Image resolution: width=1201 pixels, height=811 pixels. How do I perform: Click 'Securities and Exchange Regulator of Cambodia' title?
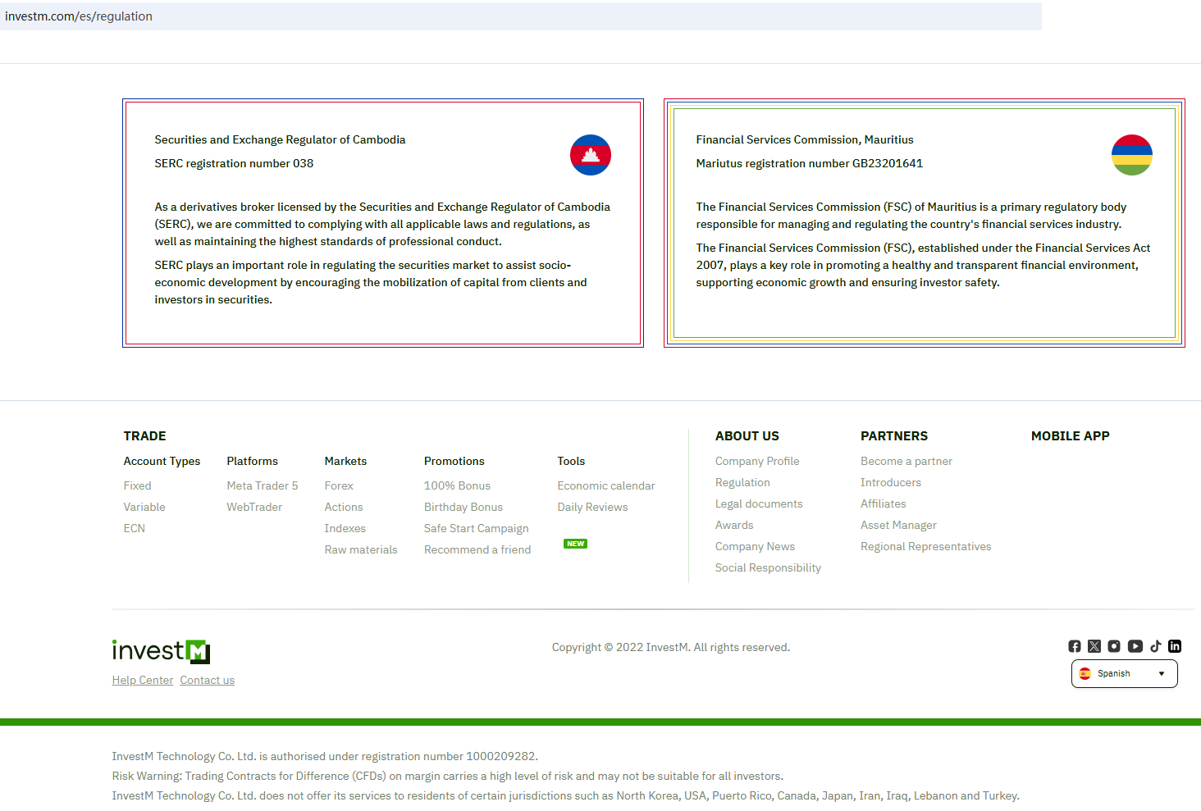280,140
